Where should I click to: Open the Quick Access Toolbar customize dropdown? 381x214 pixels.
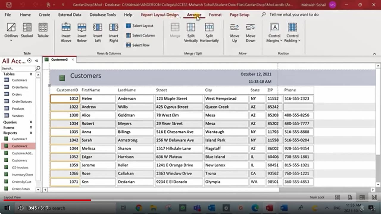tap(63, 5)
